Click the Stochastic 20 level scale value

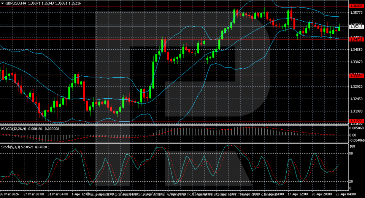pos(352,181)
